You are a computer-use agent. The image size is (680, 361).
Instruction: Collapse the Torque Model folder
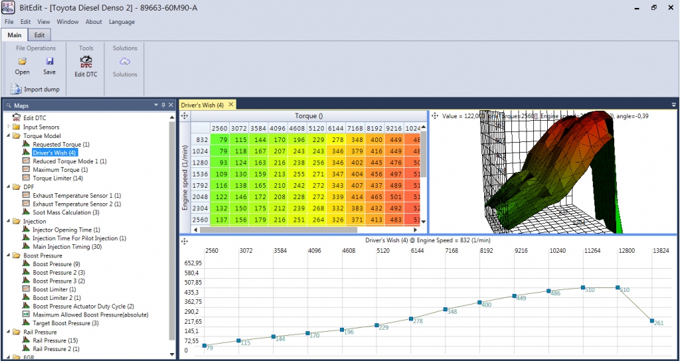(9, 135)
